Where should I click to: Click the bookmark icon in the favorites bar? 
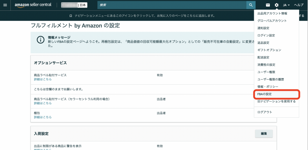[x=71, y=16]
